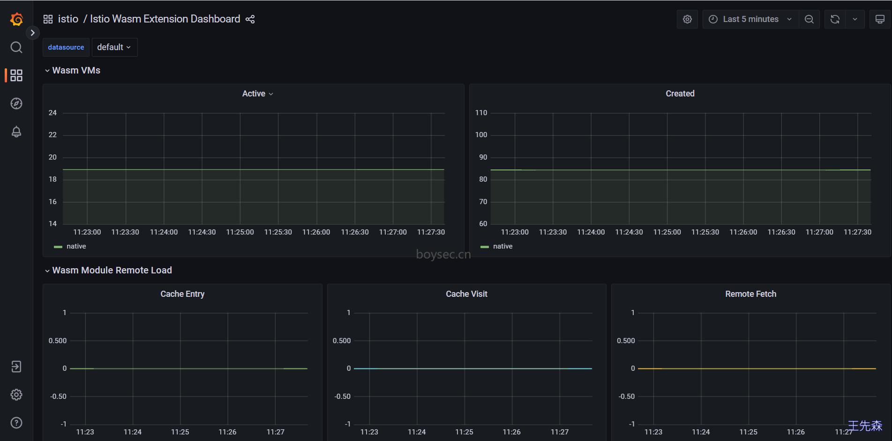This screenshot has height=441, width=892.
Task: Refresh the dashboard
Action: pos(835,19)
